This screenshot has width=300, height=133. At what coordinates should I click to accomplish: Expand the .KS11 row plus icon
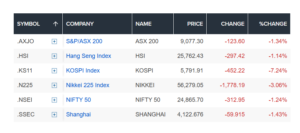coord(54,71)
